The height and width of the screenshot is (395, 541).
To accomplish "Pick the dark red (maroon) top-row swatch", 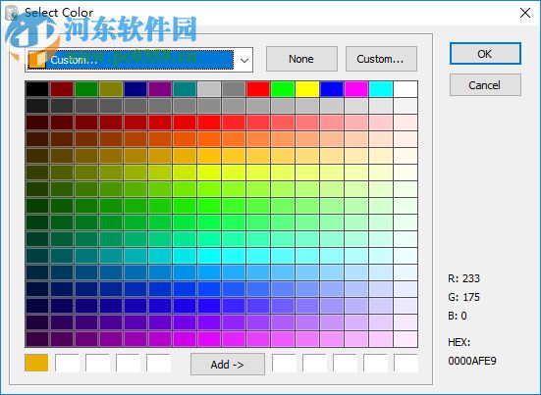I will (62, 89).
